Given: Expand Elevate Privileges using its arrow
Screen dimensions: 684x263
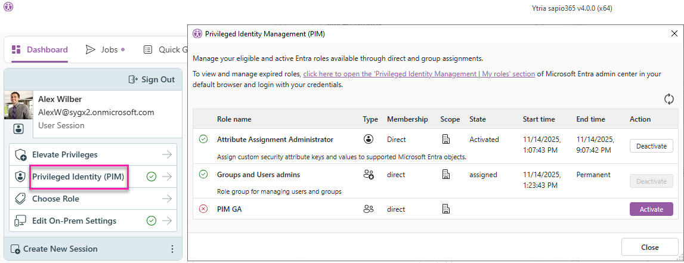Looking at the screenshot, I should coord(166,155).
